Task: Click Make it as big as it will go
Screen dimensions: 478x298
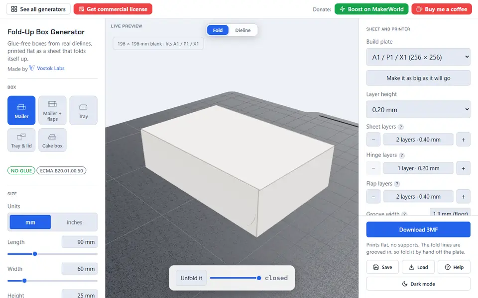Action: [418, 78]
